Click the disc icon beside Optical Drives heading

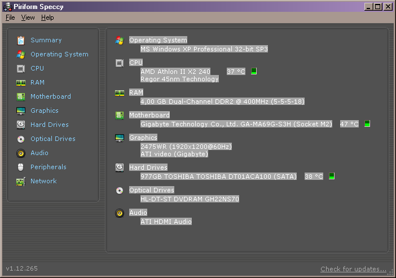(120, 191)
